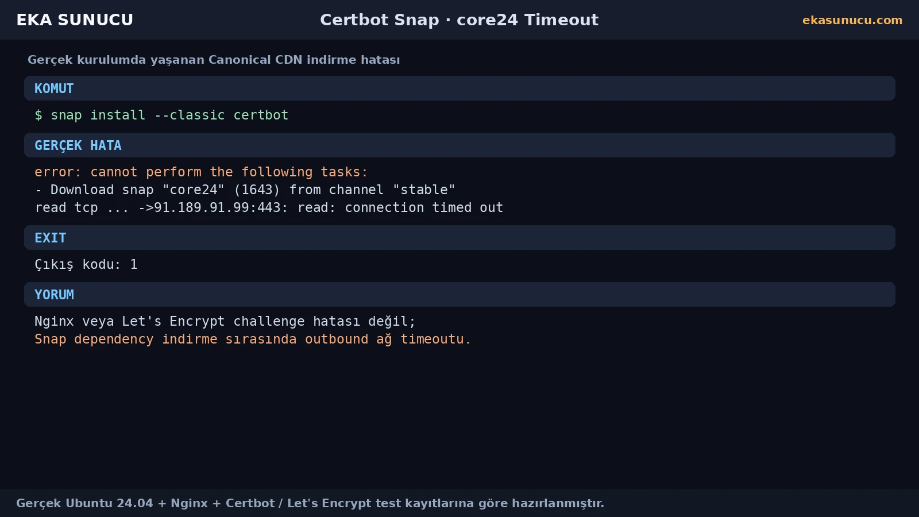Click the footer Ubuntu 24.04 note
The width and height of the screenshot is (919, 517).
coord(310,503)
